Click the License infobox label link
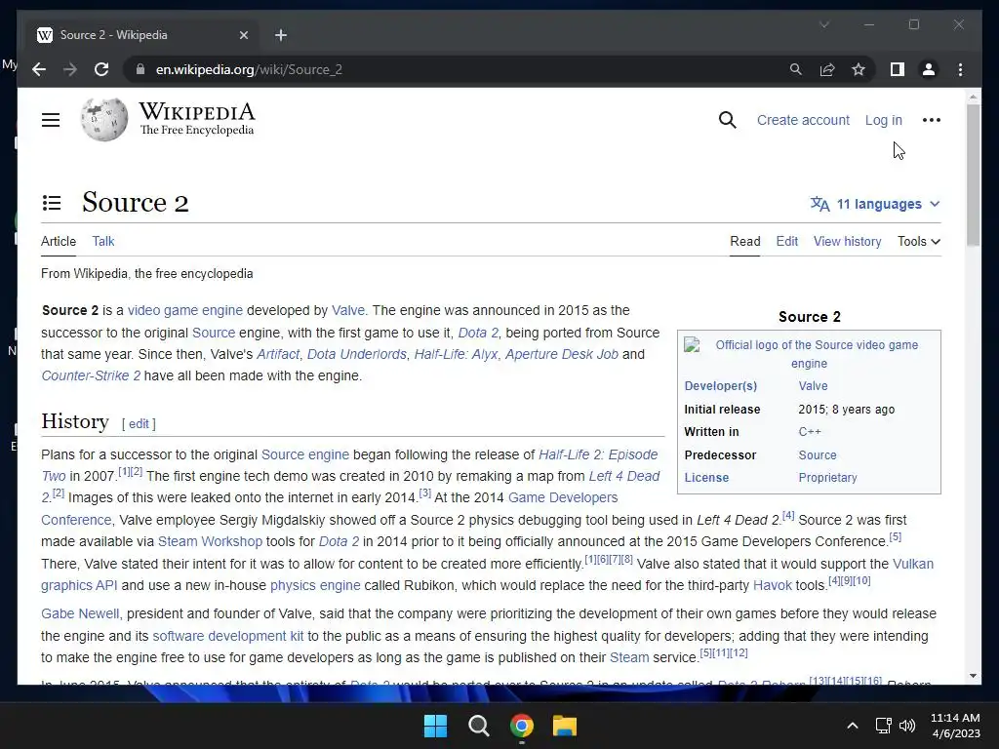The width and height of the screenshot is (999, 749). tap(706, 478)
